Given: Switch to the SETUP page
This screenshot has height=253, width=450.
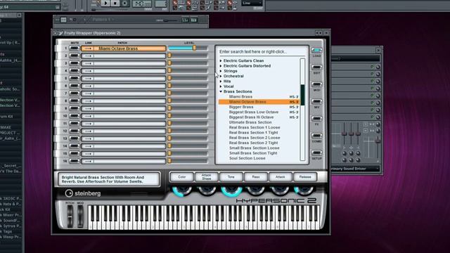Looking at the screenshot, I should coord(316,153).
